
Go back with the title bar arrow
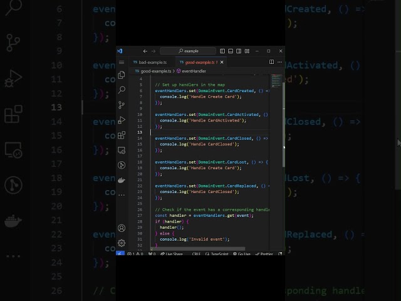click(145, 51)
